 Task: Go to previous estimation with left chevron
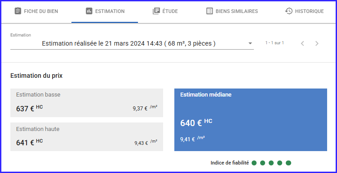(x=302, y=43)
